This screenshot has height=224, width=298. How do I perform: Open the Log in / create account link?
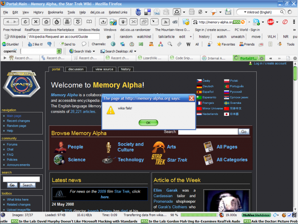coord(270,63)
